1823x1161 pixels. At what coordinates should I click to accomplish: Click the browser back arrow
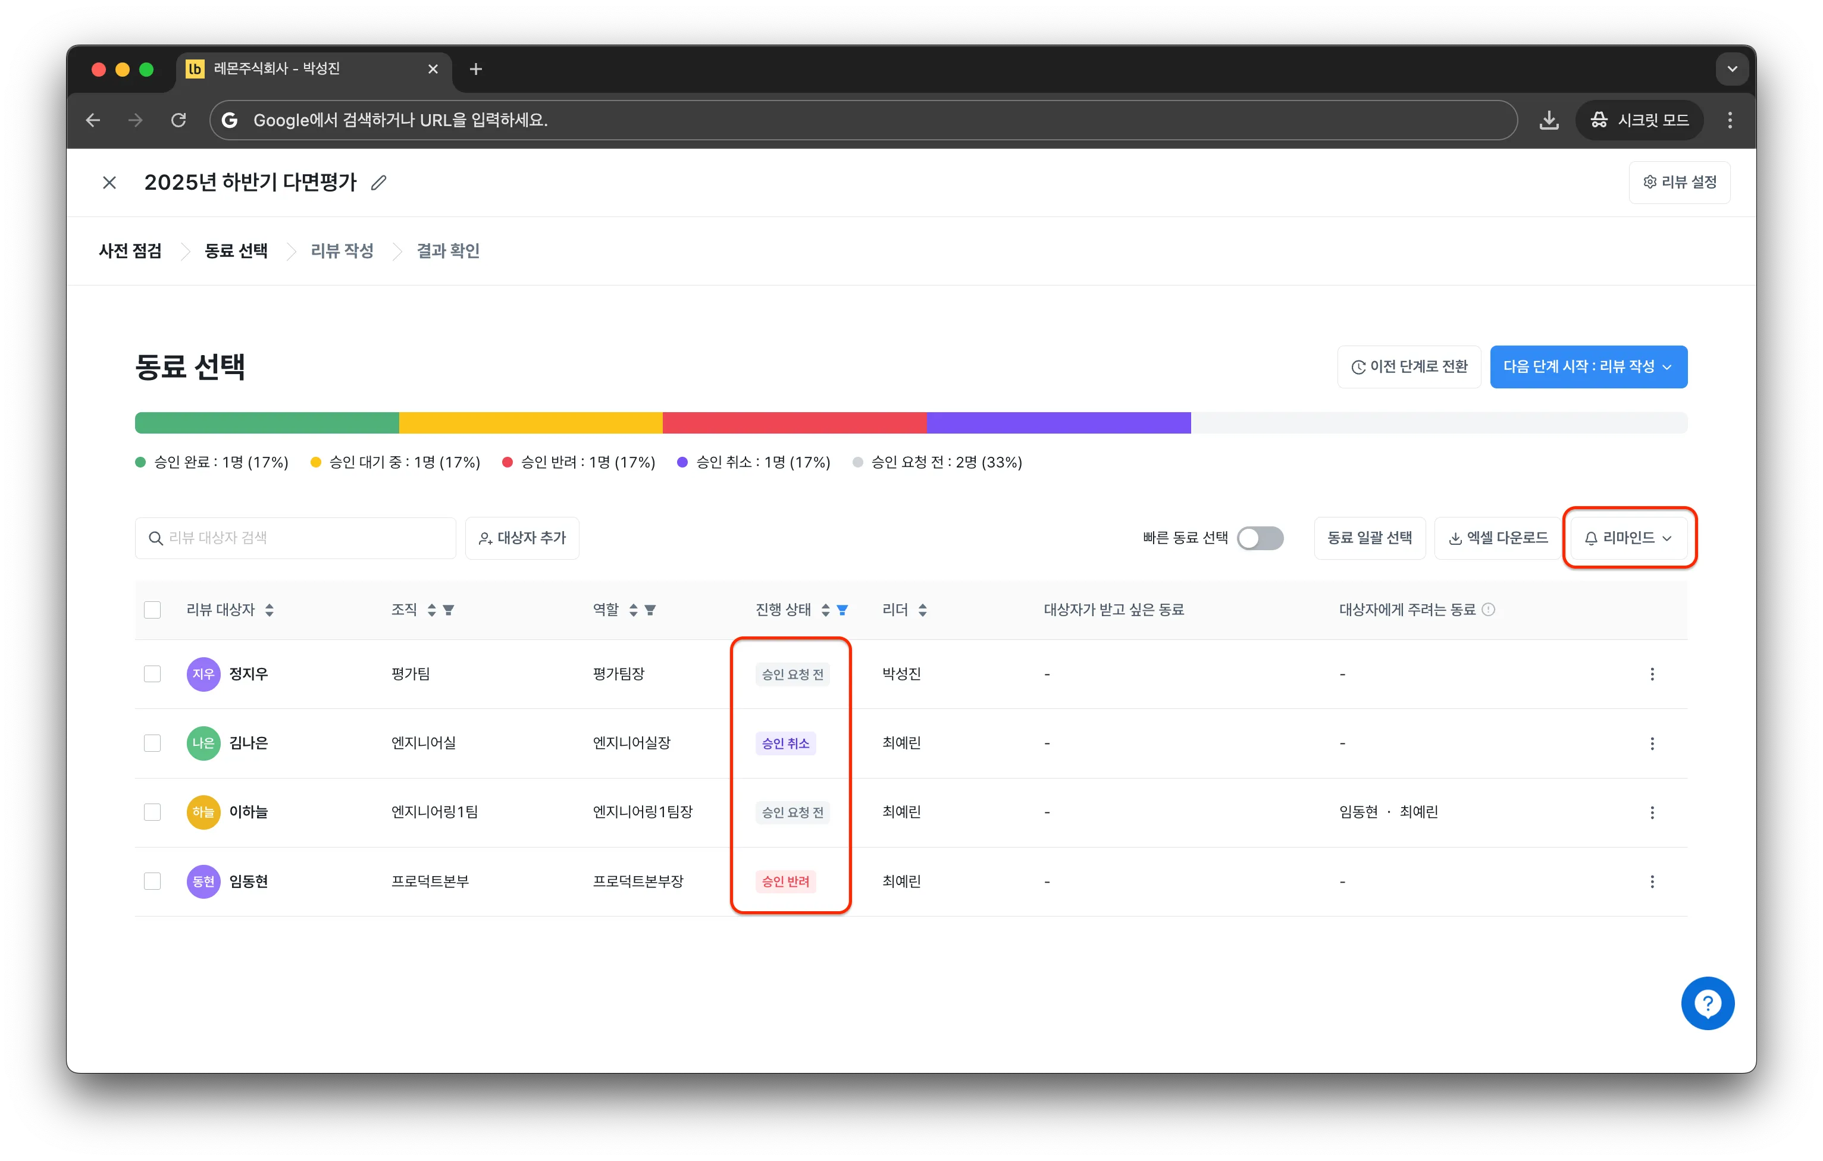(93, 120)
